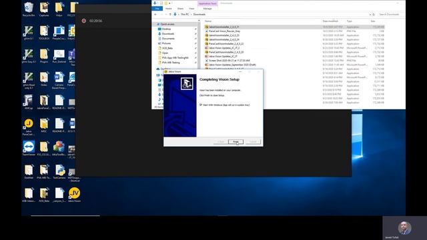Open the A50_Beta folder on desktop
427x240 pixels.
pos(44,195)
